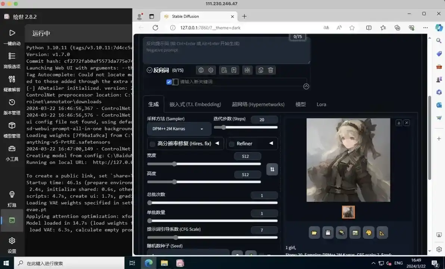Viewport: 445px width, 269px height.
Task: Send the result to img2img
Action: (x=355, y=232)
